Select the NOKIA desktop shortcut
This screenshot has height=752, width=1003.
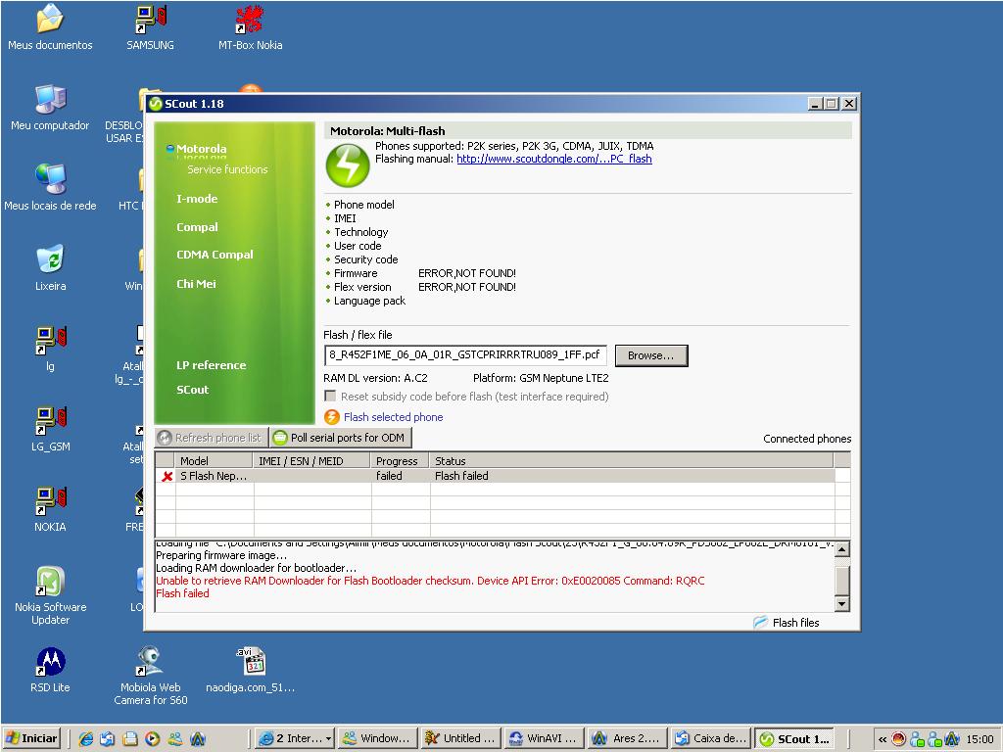(50, 509)
